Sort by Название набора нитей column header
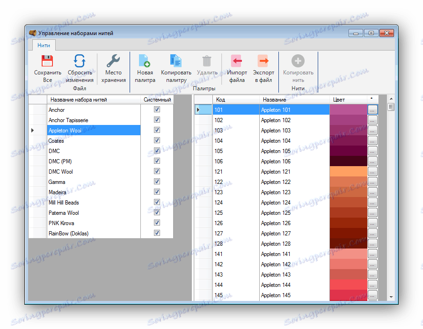The width and height of the screenshot is (423, 329). 94,100
